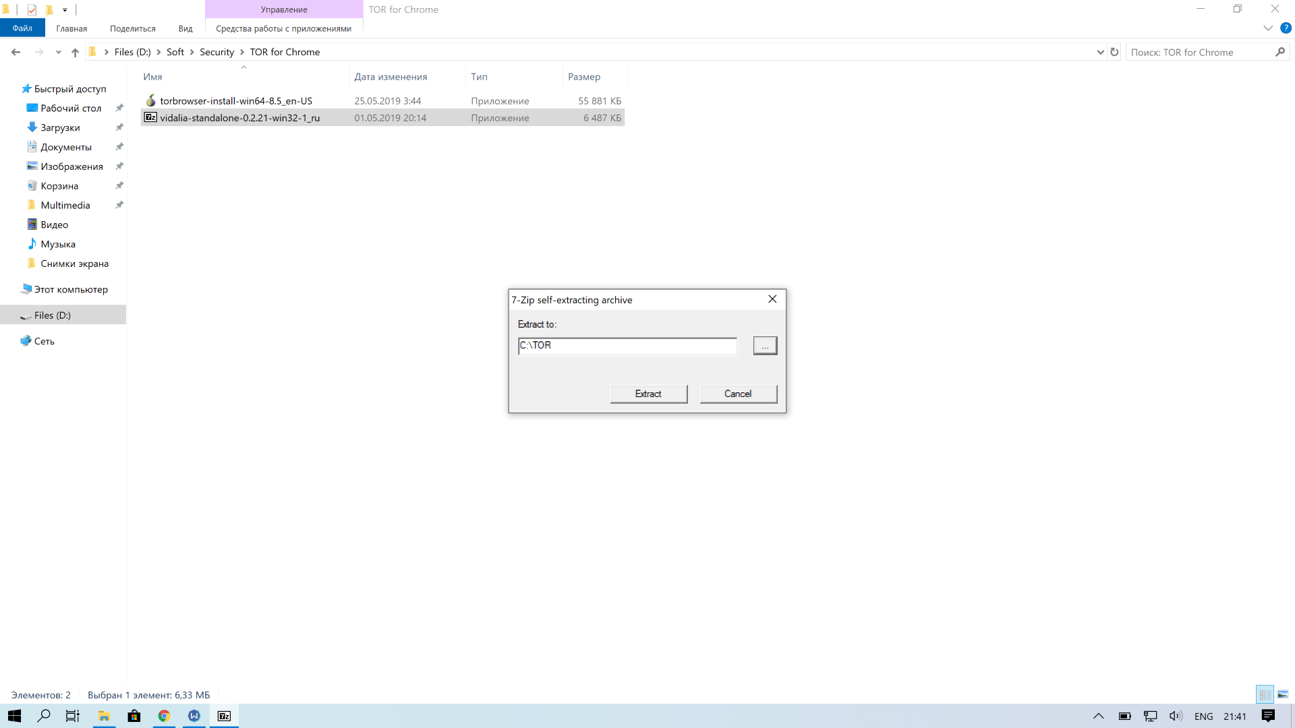Click Security in address breadcrumb
Viewport: 1295px width, 728px height.
tap(217, 52)
